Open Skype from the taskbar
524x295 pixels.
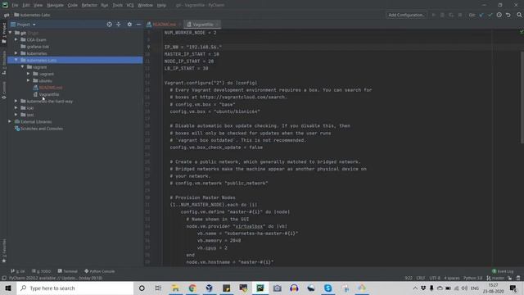(x=327, y=288)
